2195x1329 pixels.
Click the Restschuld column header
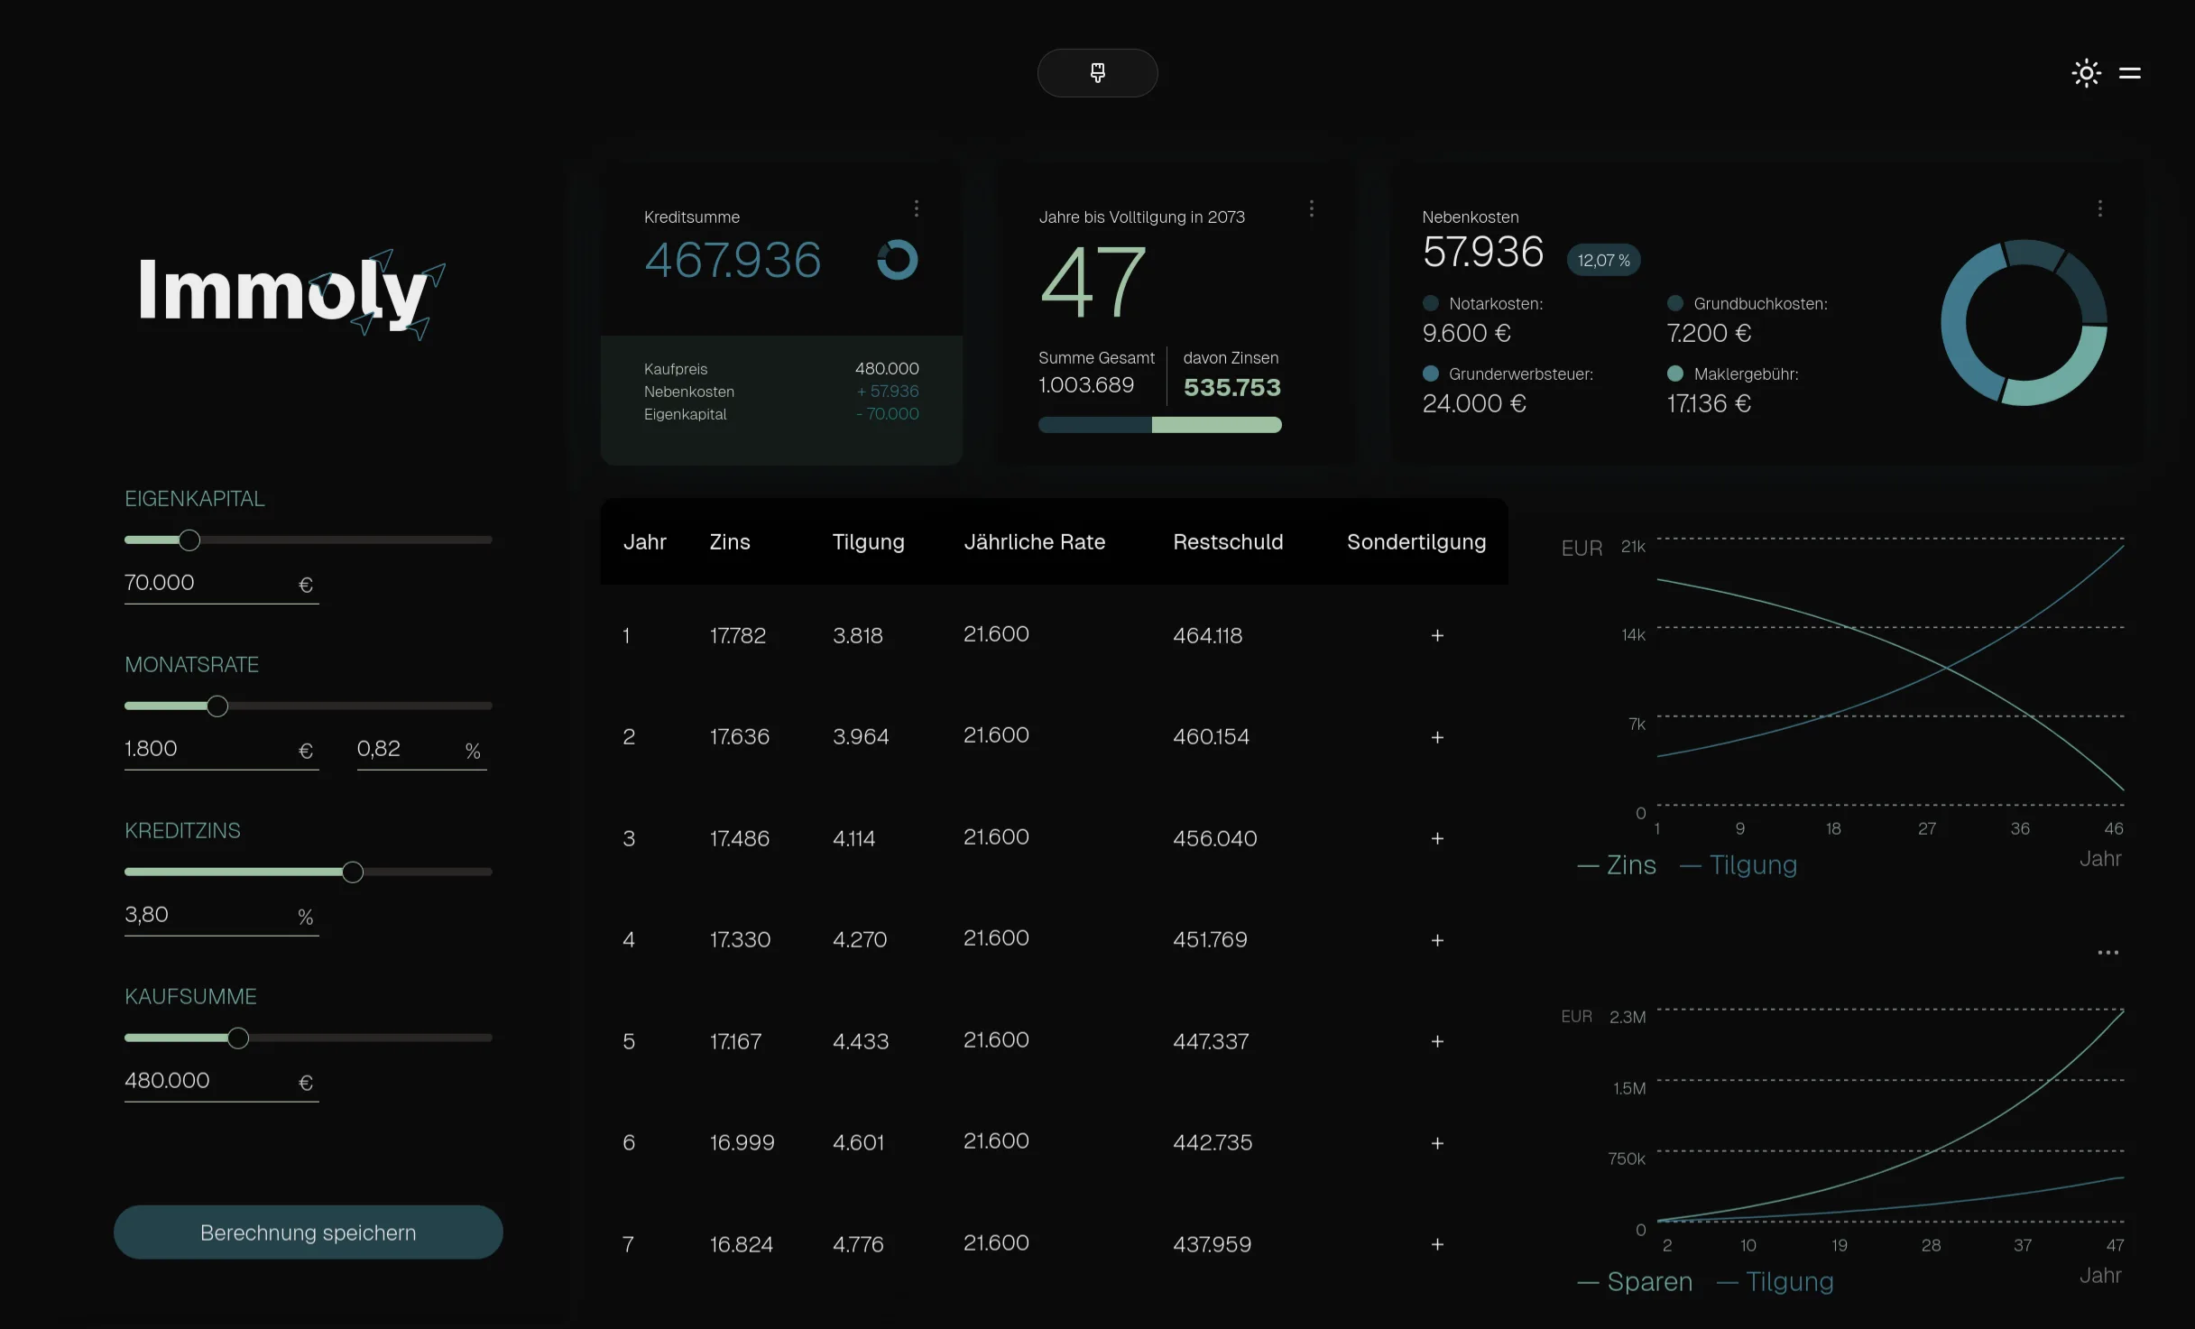1228,542
